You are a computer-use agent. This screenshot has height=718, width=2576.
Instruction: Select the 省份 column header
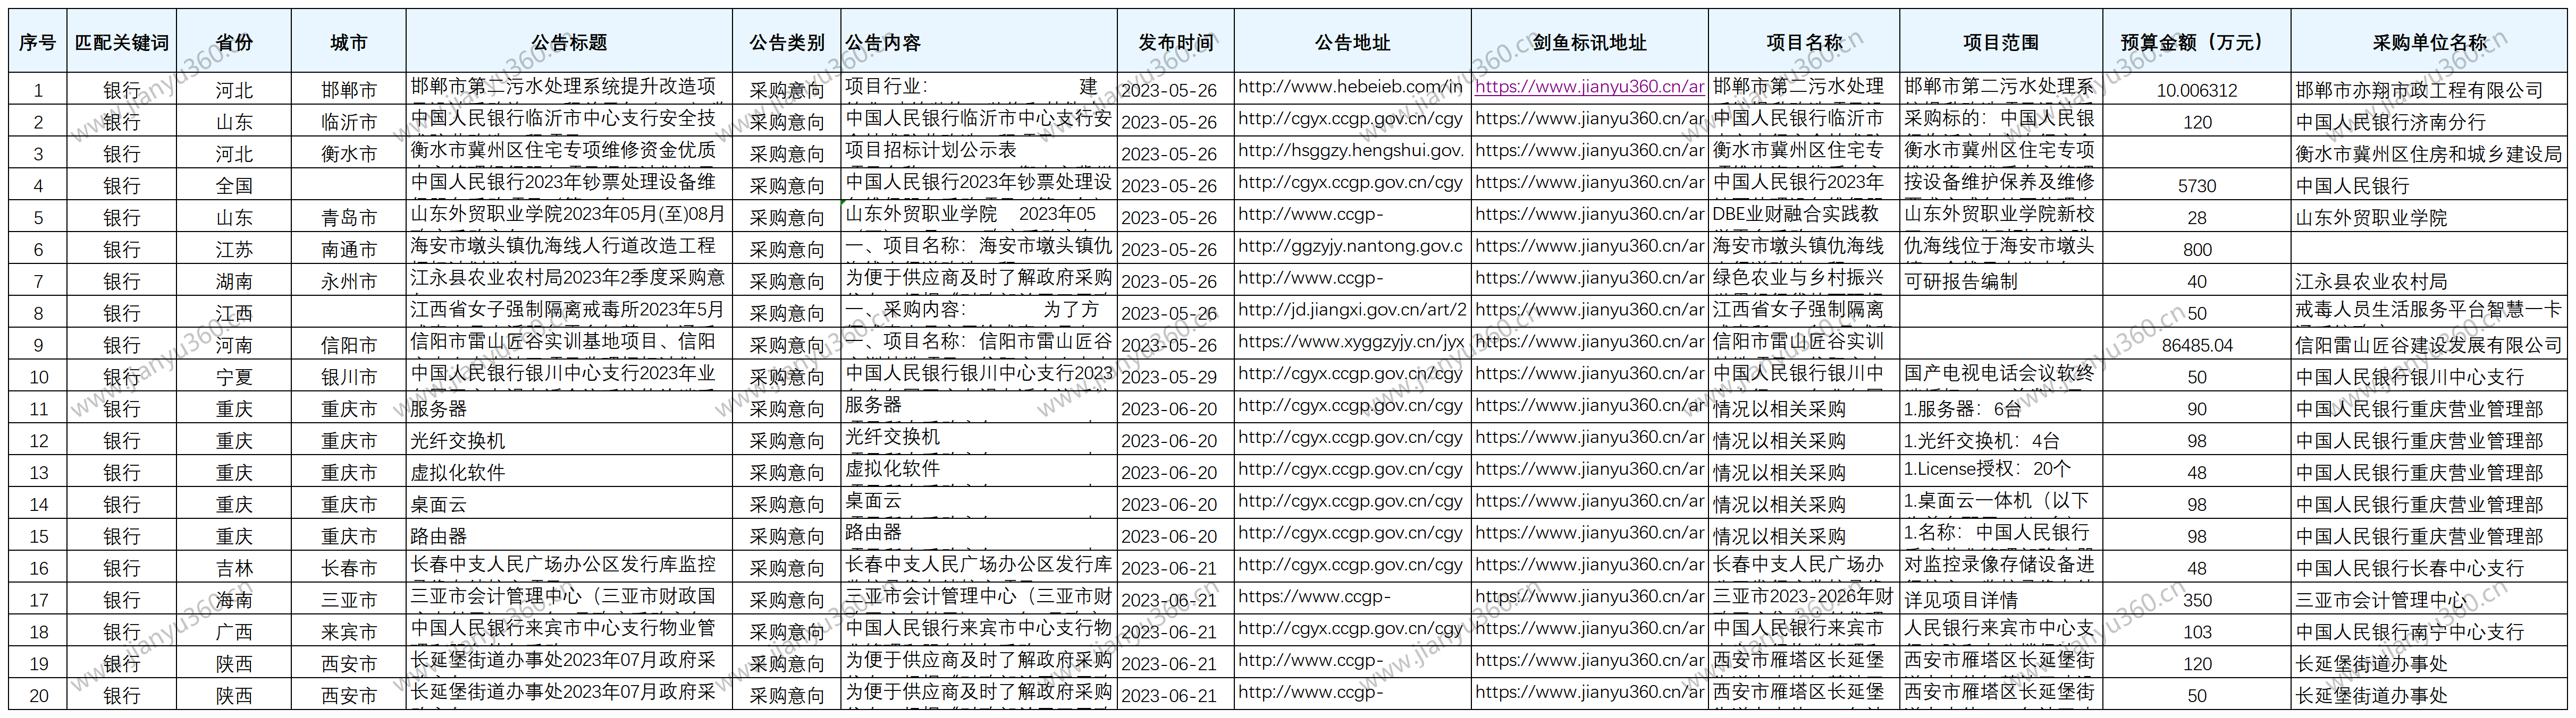point(234,42)
